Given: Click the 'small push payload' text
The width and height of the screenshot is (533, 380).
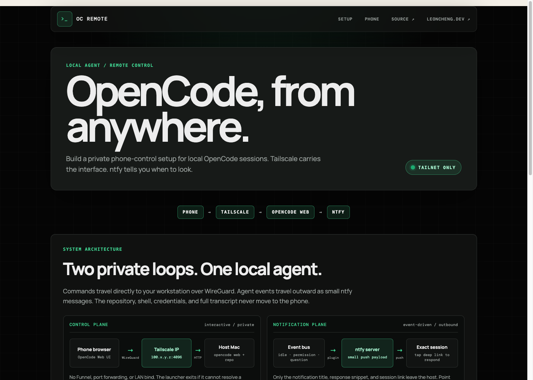Looking at the screenshot, I should click(367, 357).
